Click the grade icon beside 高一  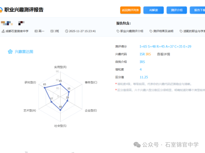(35, 31)
